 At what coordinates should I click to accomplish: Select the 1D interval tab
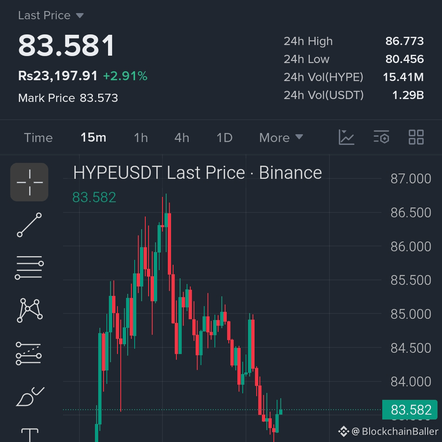pyautogui.click(x=224, y=138)
